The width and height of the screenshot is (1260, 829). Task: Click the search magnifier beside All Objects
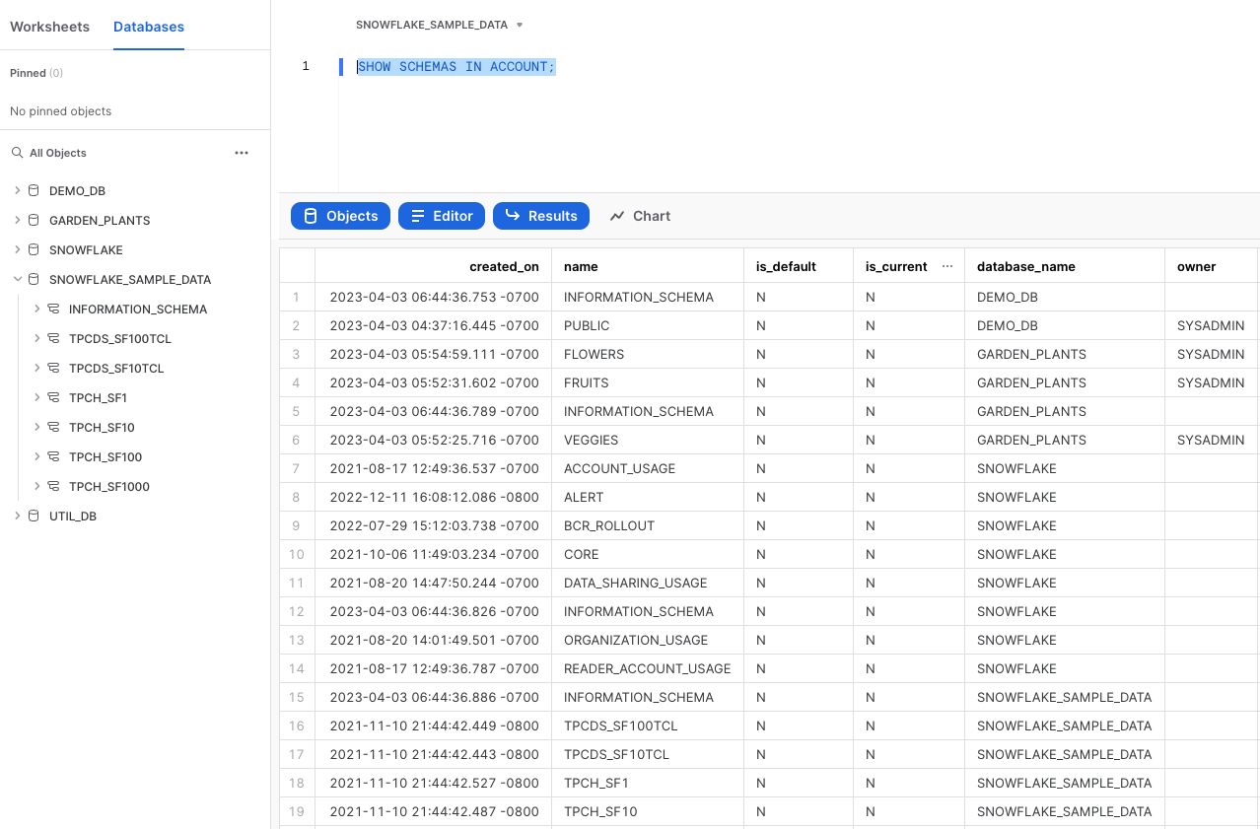pyautogui.click(x=17, y=153)
